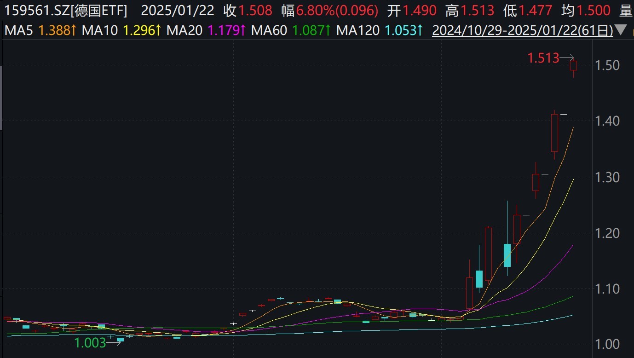
Task: Select the MA120 indicator label
Action: click(x=358, y=31)
